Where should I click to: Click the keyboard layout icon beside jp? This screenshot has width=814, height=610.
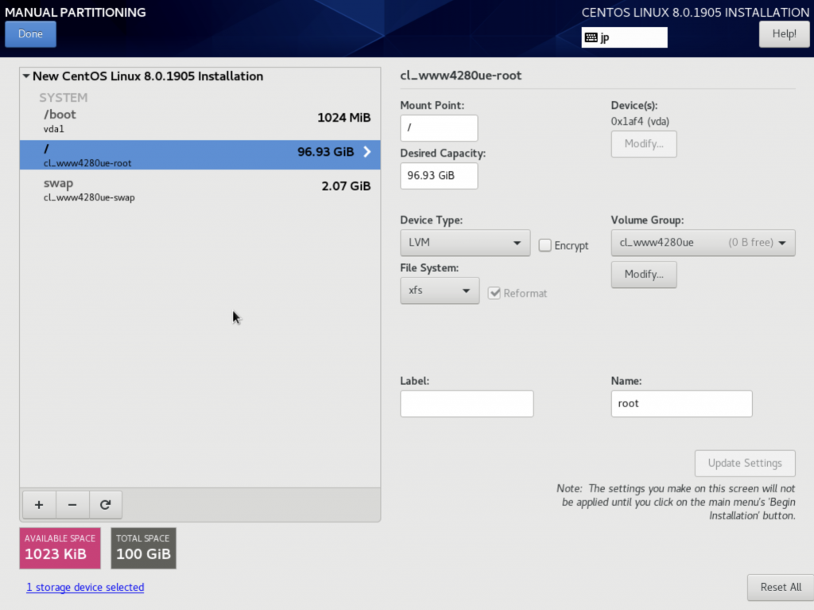tap(591, 37)
